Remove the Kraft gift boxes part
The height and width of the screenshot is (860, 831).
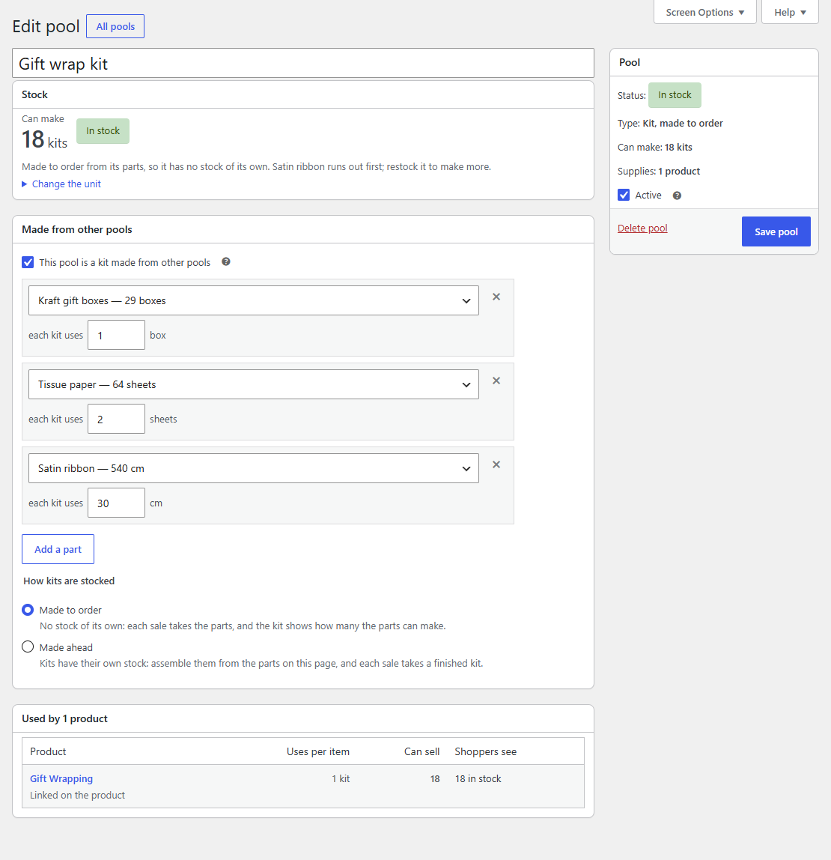click(x=496, y=297)
